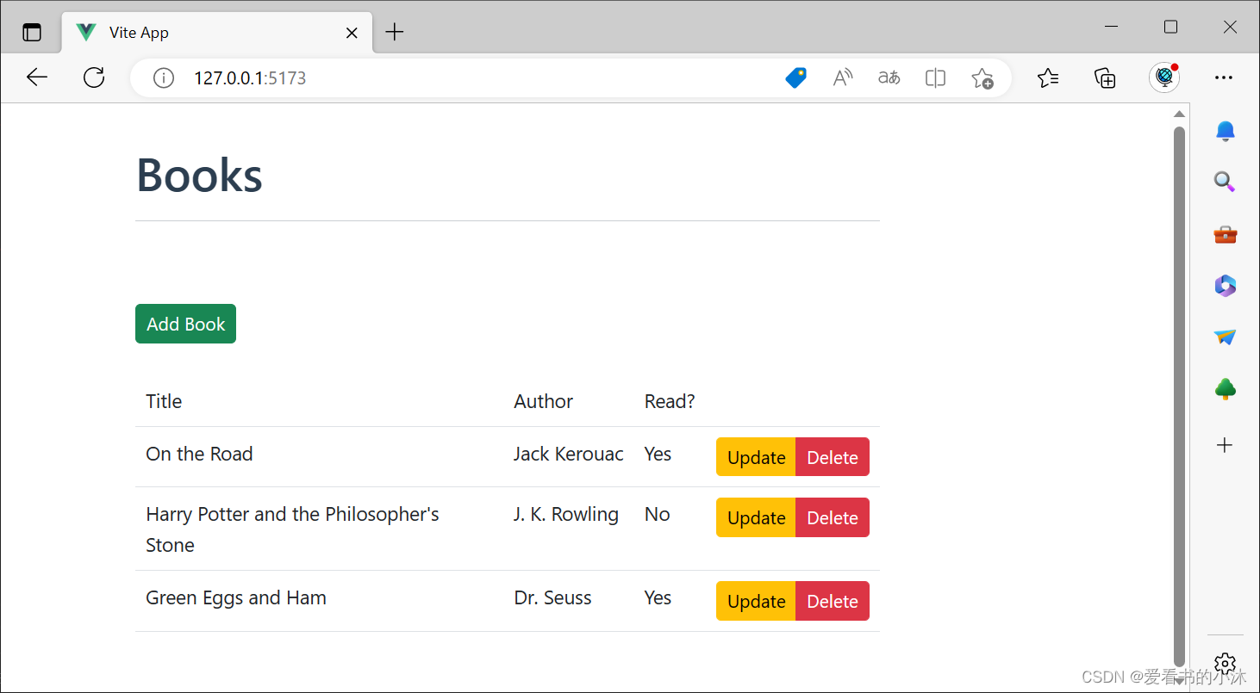Open browser settings and more menu

tap(1224, 78)
